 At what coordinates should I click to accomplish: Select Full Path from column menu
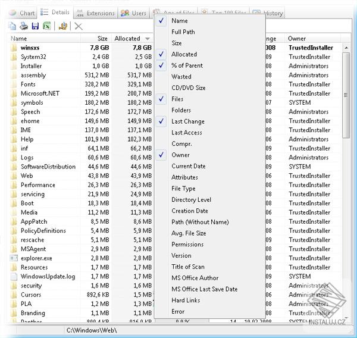pos(183,32)
